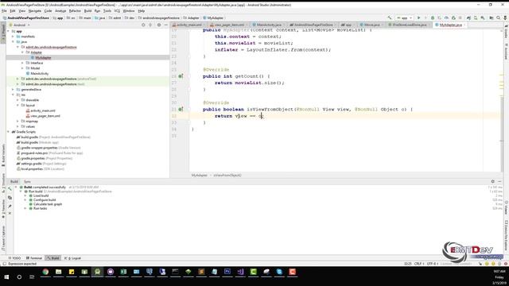Screen dimensions: 509x286
Task: Click the tool window toggle icon in status bar
Action: pos(4,264)
